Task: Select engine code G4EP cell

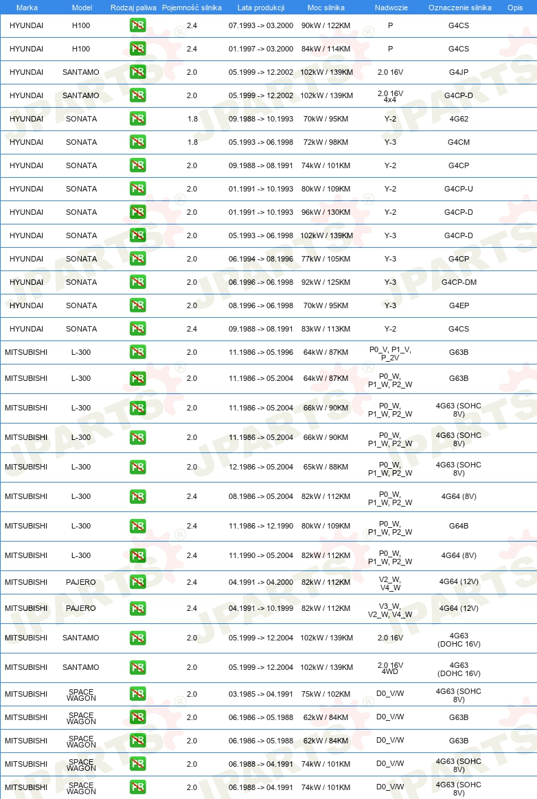Action: (459, 305)
